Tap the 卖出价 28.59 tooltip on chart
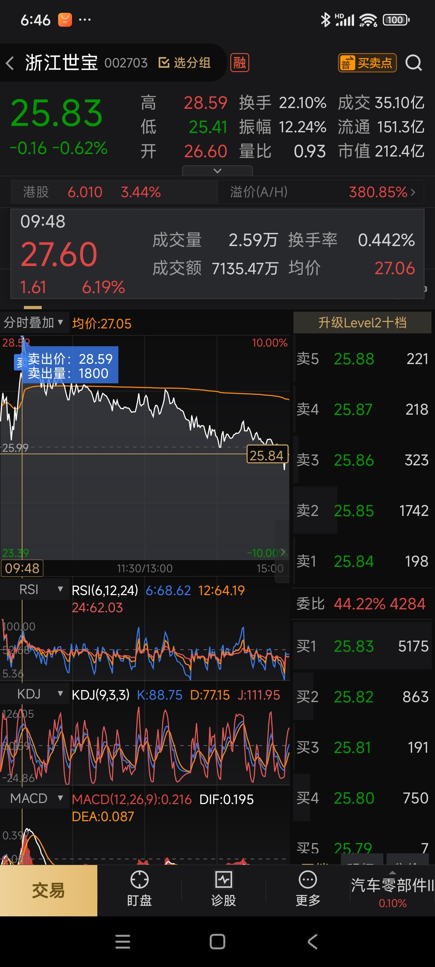 click(x=70, y=365)
